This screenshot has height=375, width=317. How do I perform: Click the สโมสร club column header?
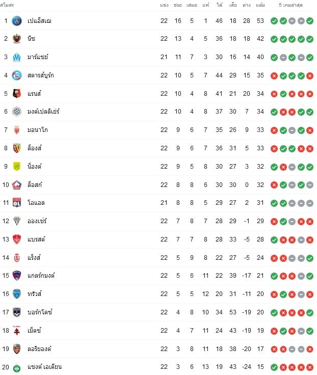[x=7, y=5]
